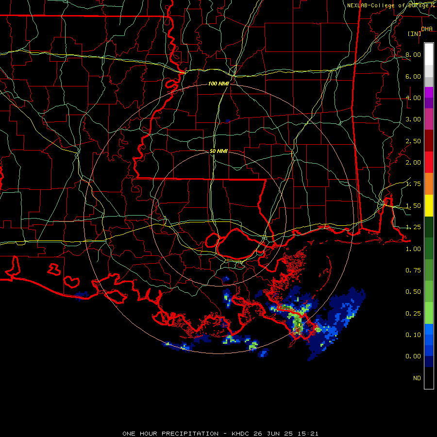Click the 0.75 legend value
This screenshot has height=437, width=437.
click(413, 270)
